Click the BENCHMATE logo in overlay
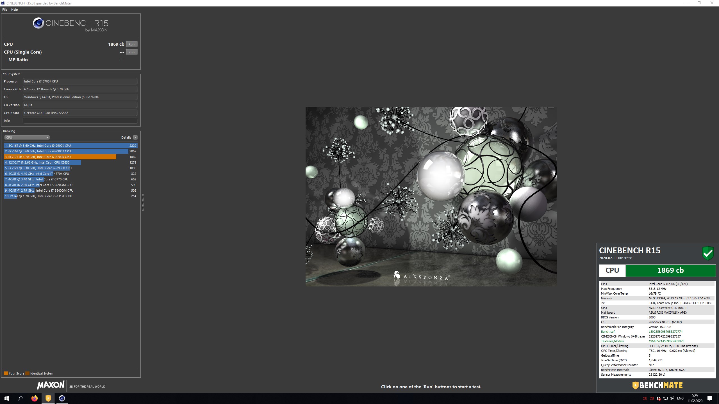719x404 pixels. click(x=657, y=385)
